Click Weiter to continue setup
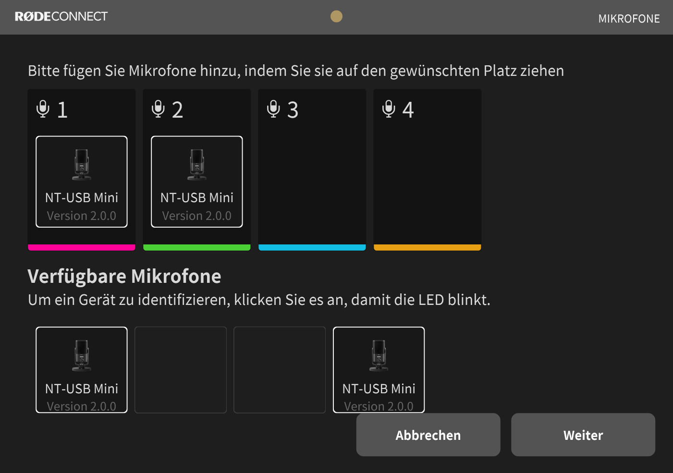673x473 pixels. click(583, 435)
